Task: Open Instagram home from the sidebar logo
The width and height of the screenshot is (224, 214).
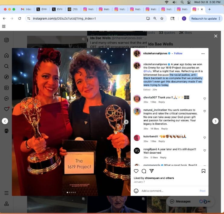Action: 6,40
